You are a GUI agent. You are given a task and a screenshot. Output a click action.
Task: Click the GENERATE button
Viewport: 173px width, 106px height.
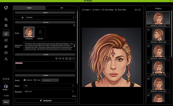[45, 101]
